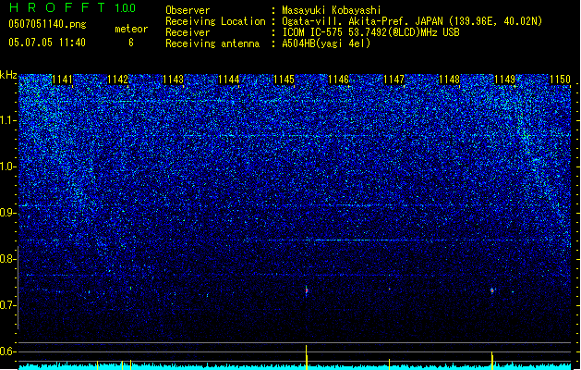Click the 1.0 kHz axis tick label
Screen dimensions: 581x370
click(7, 166)
